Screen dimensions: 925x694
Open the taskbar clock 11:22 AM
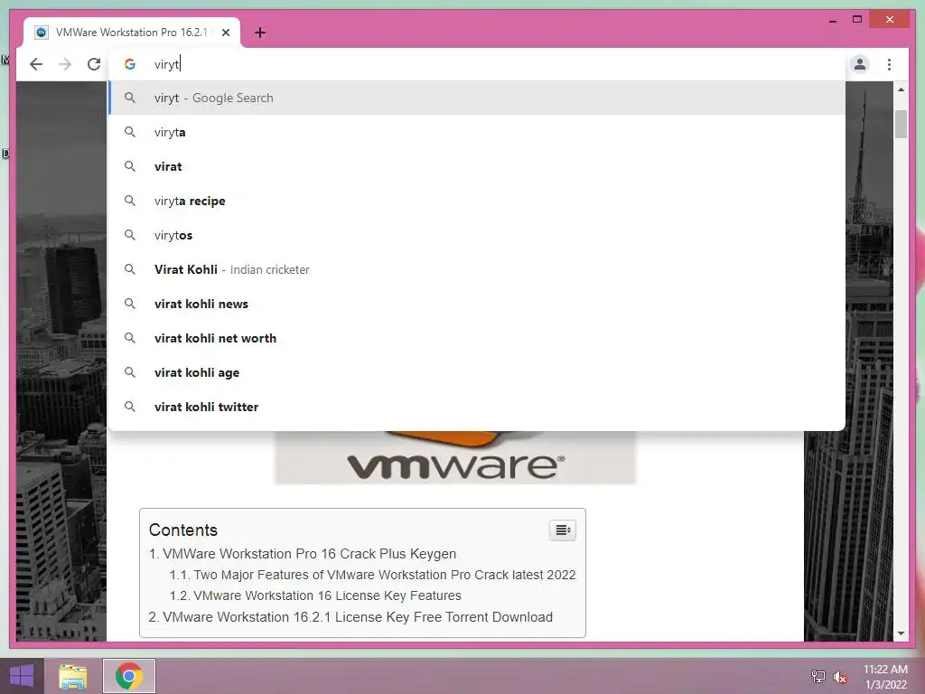(885, 676)
